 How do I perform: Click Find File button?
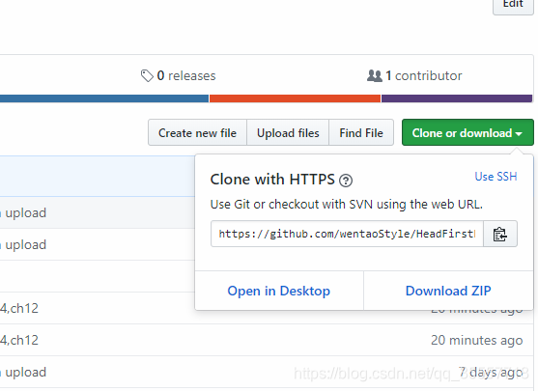click(x=361, y=132)
